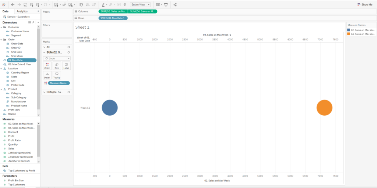
Task: Collapse the Product hierarchy
Action: [1, 89]
